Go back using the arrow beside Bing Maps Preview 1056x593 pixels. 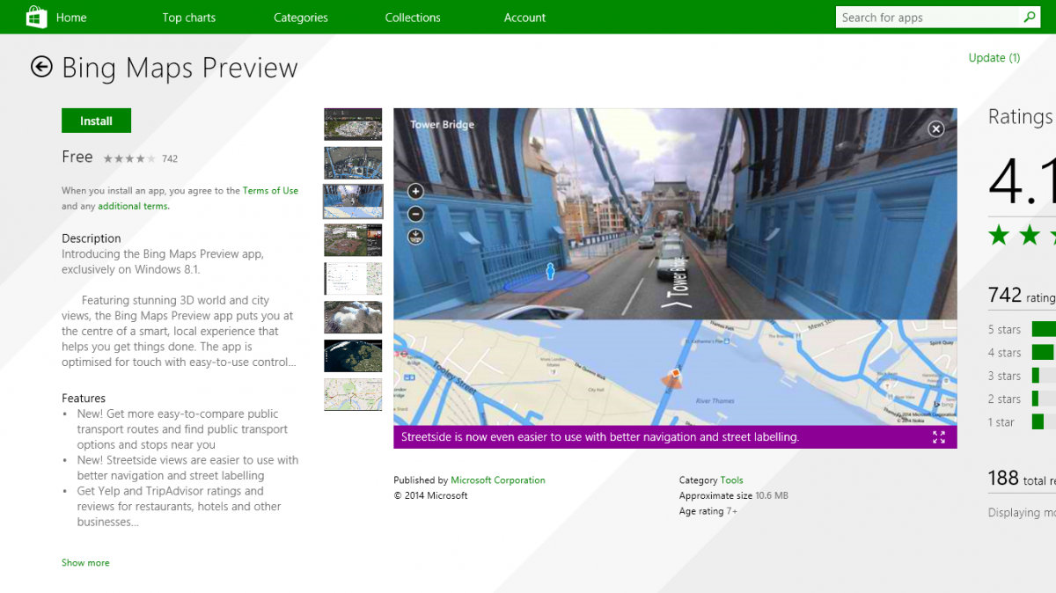41,67
